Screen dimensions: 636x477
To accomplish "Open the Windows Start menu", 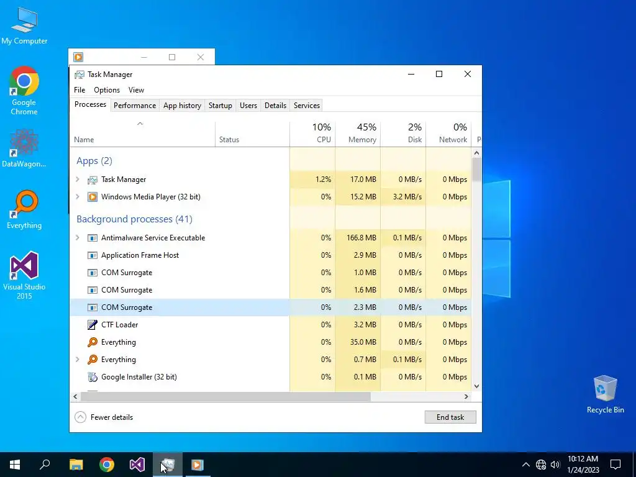I will click(x=15, y=465).
